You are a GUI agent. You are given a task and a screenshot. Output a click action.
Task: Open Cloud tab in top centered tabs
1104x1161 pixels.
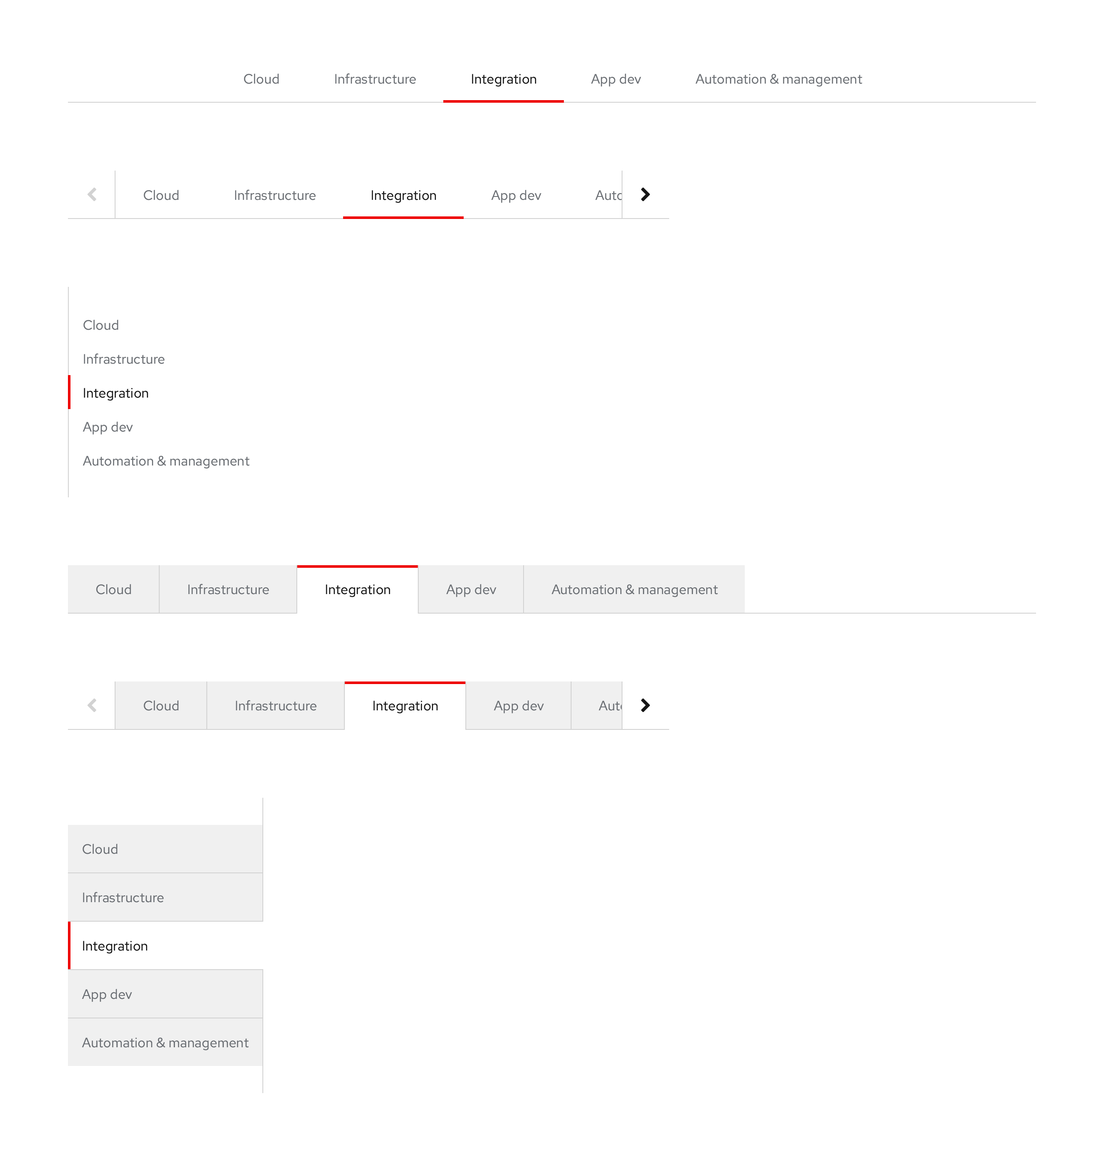[x=261, y=79]
